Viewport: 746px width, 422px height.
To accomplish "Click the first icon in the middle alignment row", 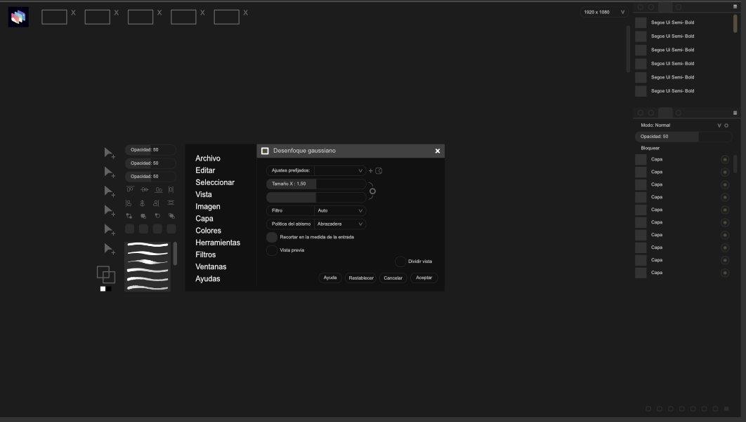I will tap(129, 203).
